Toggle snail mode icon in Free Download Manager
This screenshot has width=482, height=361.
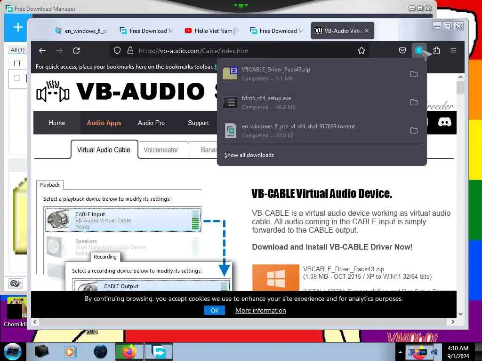tap(16, 283)
